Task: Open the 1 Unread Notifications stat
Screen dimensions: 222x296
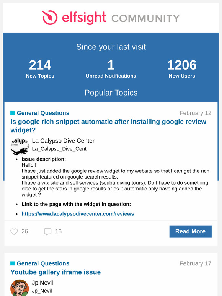Action: point(111,69)
